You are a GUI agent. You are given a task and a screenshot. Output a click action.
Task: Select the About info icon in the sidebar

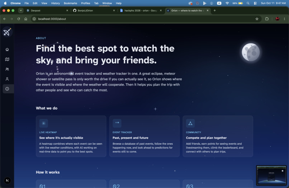7,89
